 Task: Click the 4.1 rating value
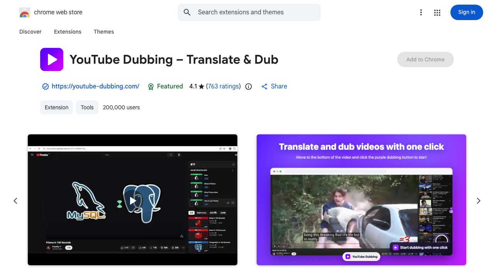[193, 86]
